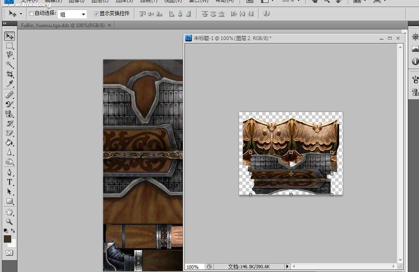Close the FuBin_Yuansu.tga.dds document tab

pyautogui.click(x=109, y=25)
